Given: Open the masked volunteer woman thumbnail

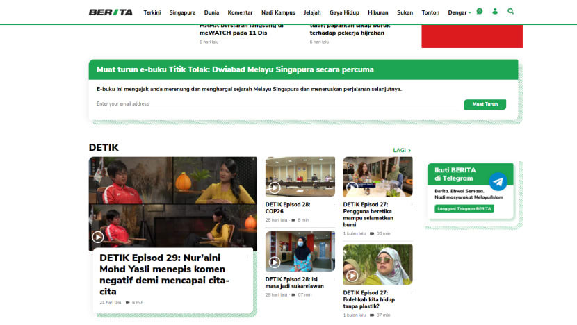Looking at the screenshot, I should pos(300,251).
